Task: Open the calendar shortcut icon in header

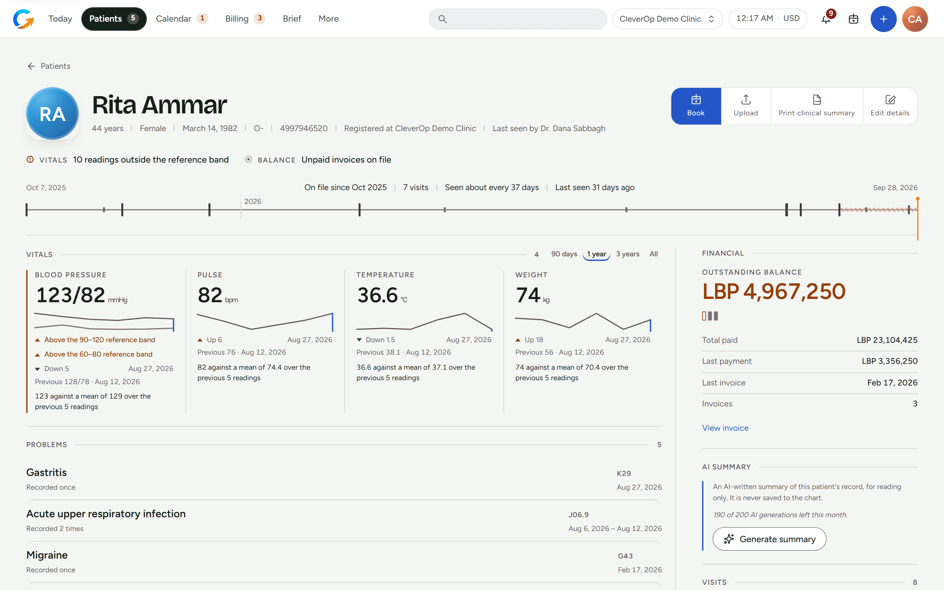Action: pos(853,19)
